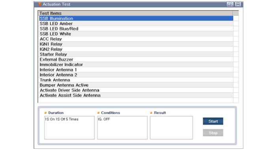Screen dimensions: 277x150
Task: Click the Stop button
Action: tap(213, 133)
